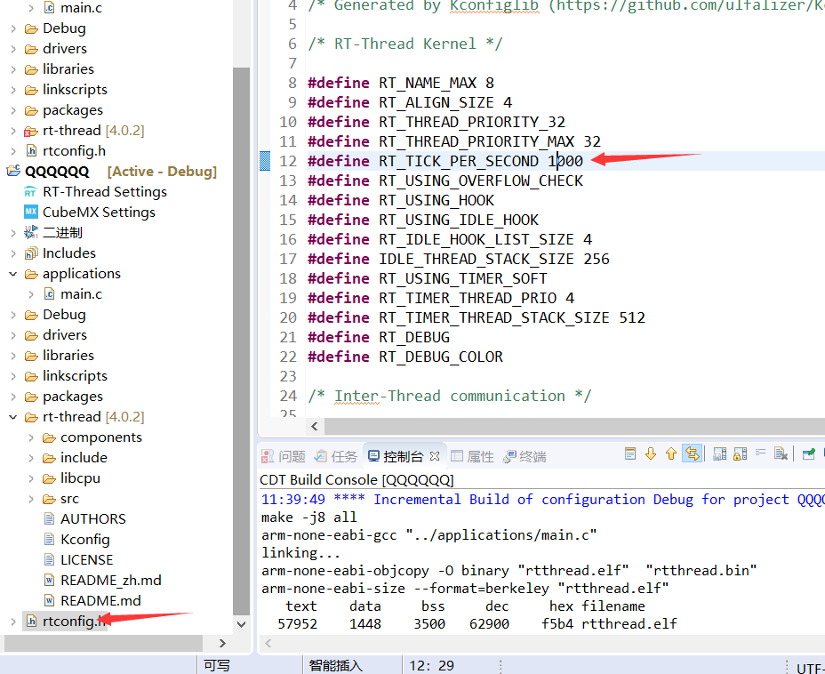Image resolution: width=825 pixels, height=674 pixels.
Task: Switch to the 属性 tab
Action: tap(472, 456)
